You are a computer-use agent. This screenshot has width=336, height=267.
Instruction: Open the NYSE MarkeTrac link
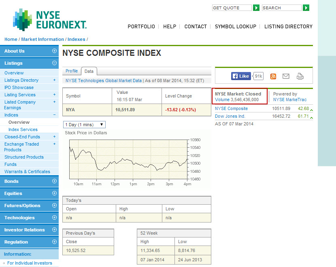pos(290,100)
